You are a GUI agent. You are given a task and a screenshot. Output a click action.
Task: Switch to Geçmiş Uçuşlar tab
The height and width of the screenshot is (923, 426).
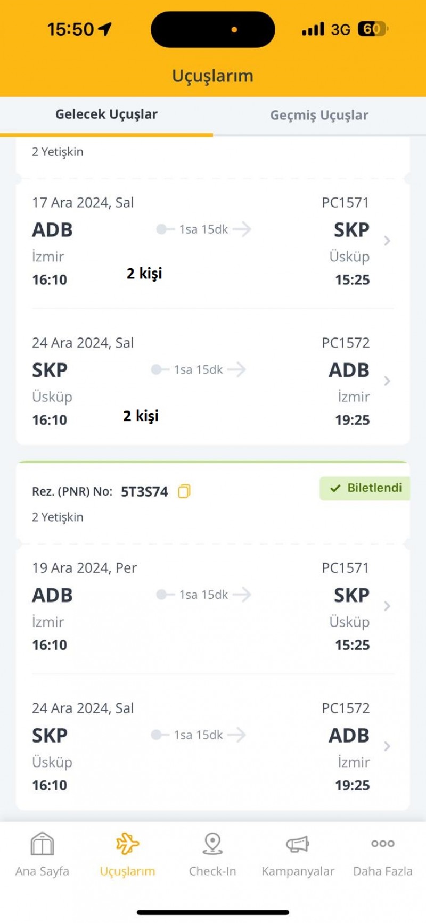pos(319,115)
